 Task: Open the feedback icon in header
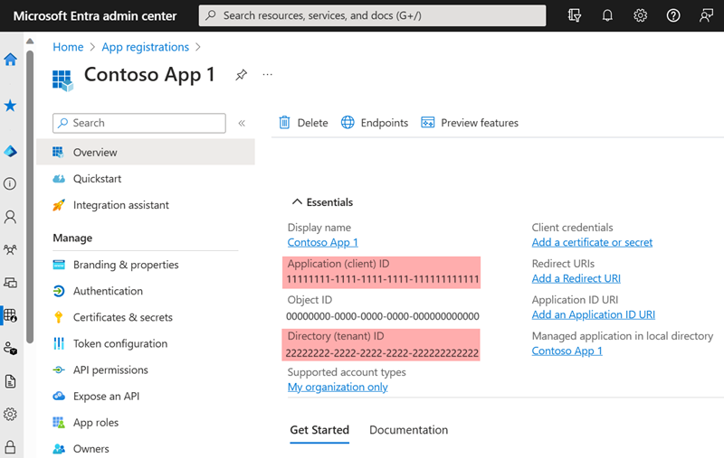click(x=706, y=15)
